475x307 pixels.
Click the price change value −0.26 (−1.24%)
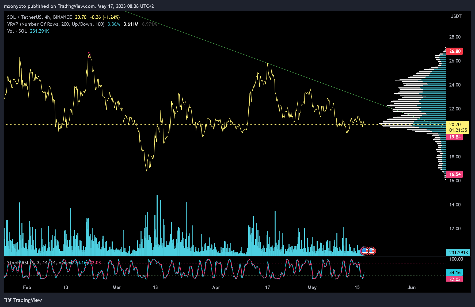click(104, 17)
